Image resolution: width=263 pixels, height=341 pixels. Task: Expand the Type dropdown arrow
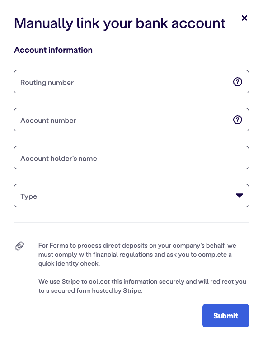240,196
